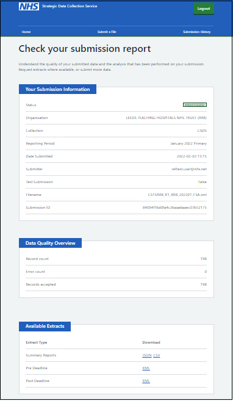Click the Pre Deadline row label
The image size is (233, 401).
click(37, 368)
